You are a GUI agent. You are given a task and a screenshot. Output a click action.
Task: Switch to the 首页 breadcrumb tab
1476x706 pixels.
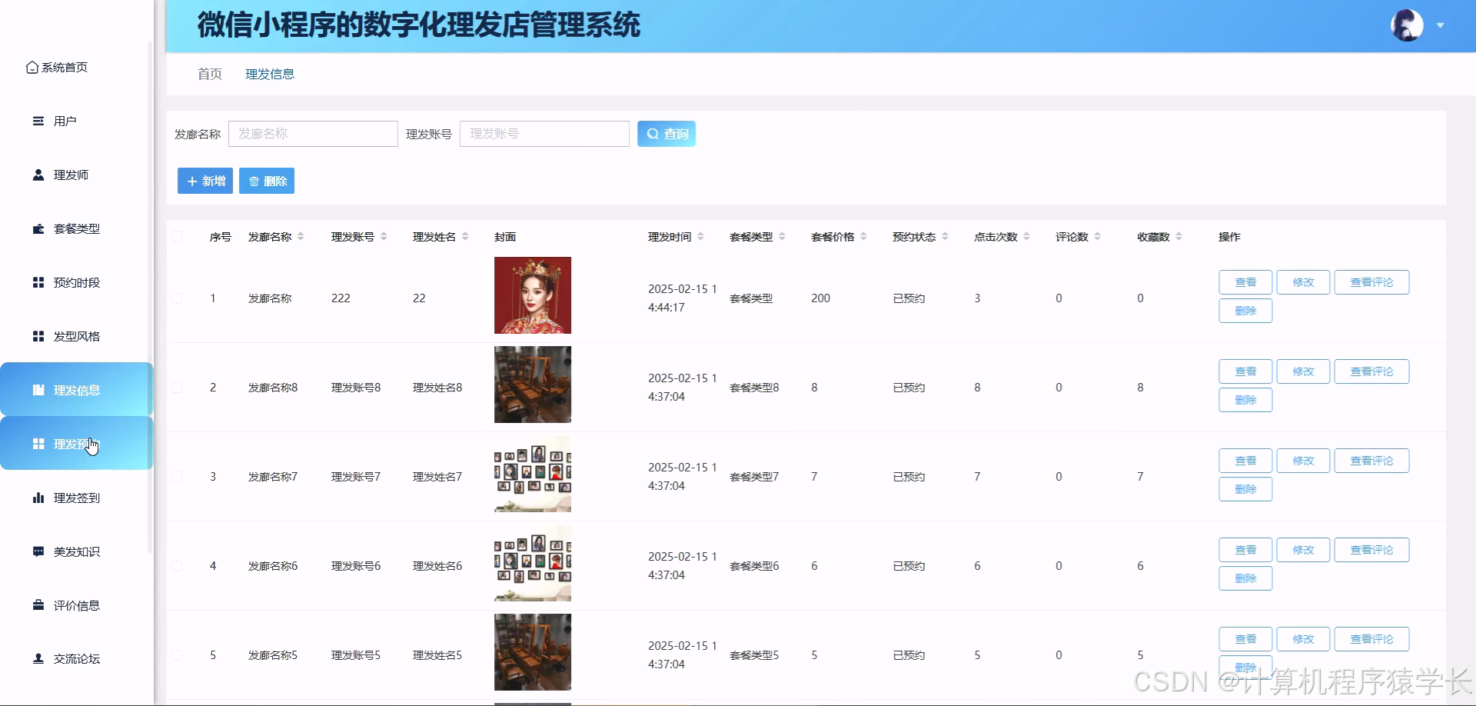point(208,73)
